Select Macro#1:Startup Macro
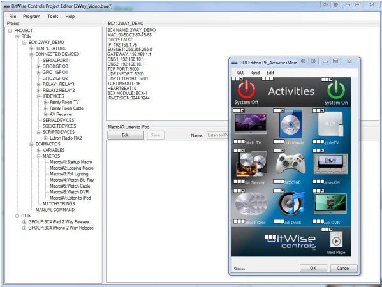This screenshot has height=287, width=382. coord(71,162)
